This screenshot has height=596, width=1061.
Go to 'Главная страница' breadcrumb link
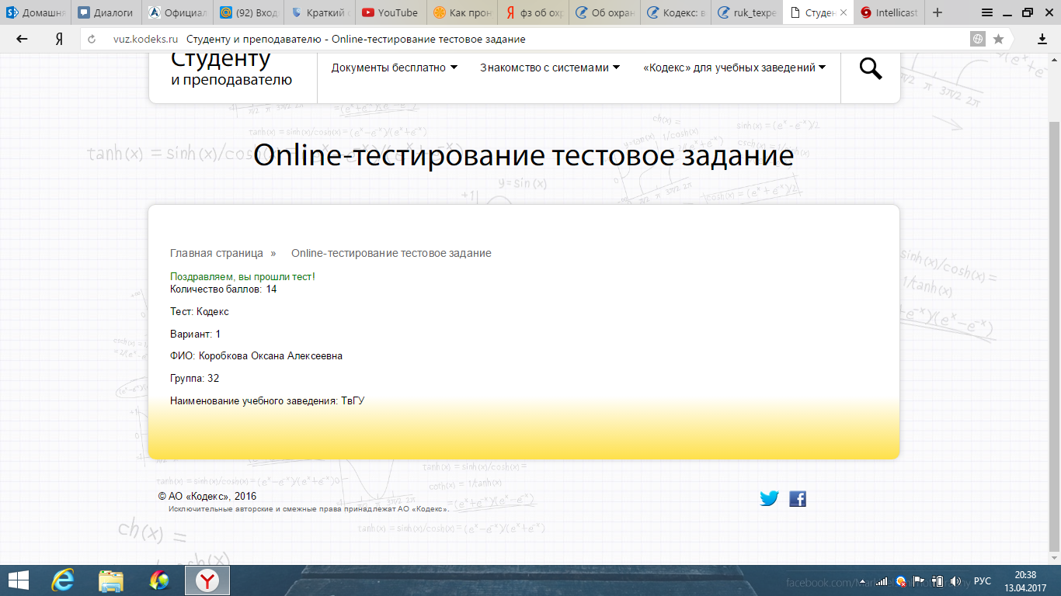pyautogui.click(x=217, y=253)
